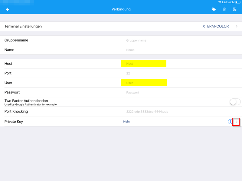This screenshot has height=181, width=242.
Task: Click into the Name text field
Action: [151, 50]
